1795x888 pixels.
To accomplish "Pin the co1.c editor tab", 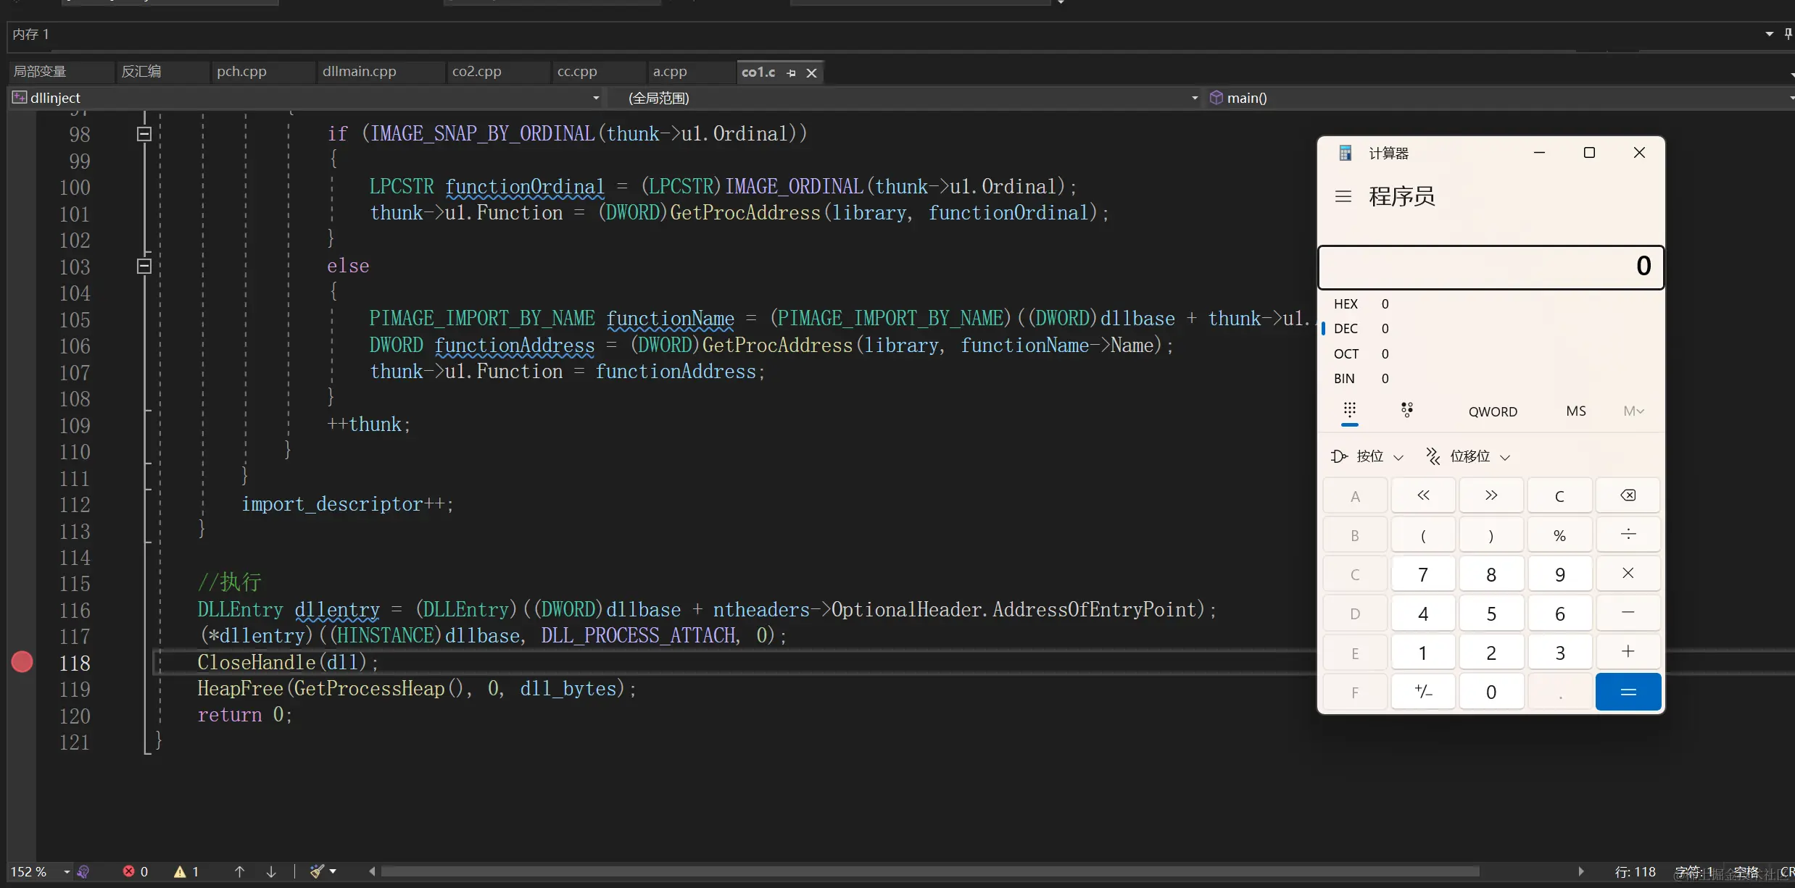I will coord(791,73).
